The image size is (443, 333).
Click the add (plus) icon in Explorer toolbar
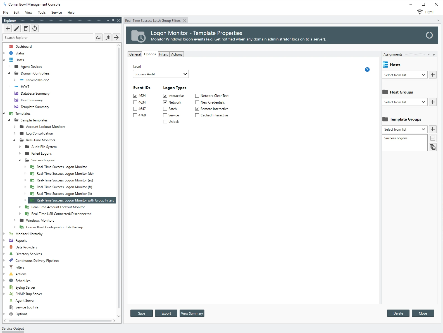point(8,28)
